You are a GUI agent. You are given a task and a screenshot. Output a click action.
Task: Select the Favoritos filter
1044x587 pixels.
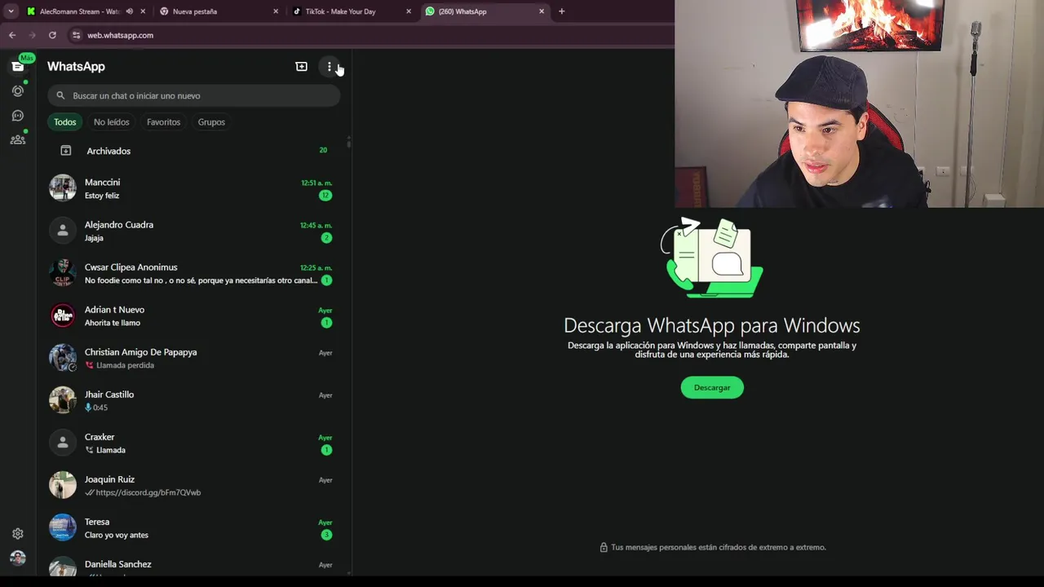coord(163,122)
